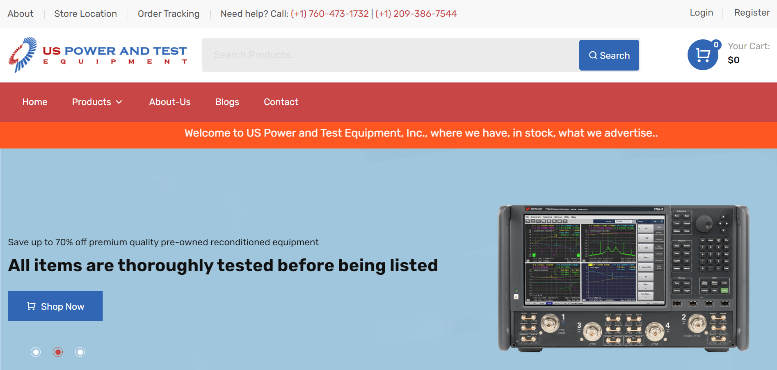Click the chevron next to Products
The image size is (777, 370).
pos(119,102)
